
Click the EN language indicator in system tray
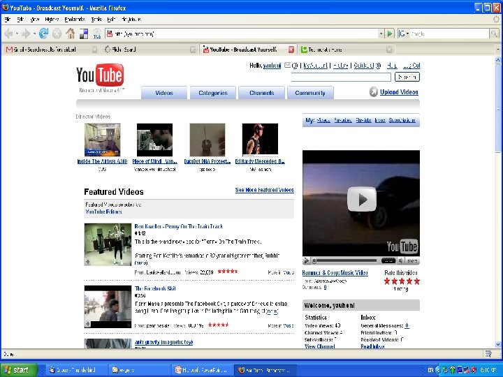point(430,370)
